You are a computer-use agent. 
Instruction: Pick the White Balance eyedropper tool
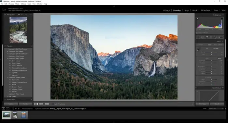click(198, 50)
